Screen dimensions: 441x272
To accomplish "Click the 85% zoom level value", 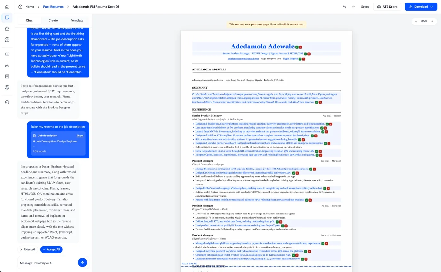I will (x=424, y=21).
